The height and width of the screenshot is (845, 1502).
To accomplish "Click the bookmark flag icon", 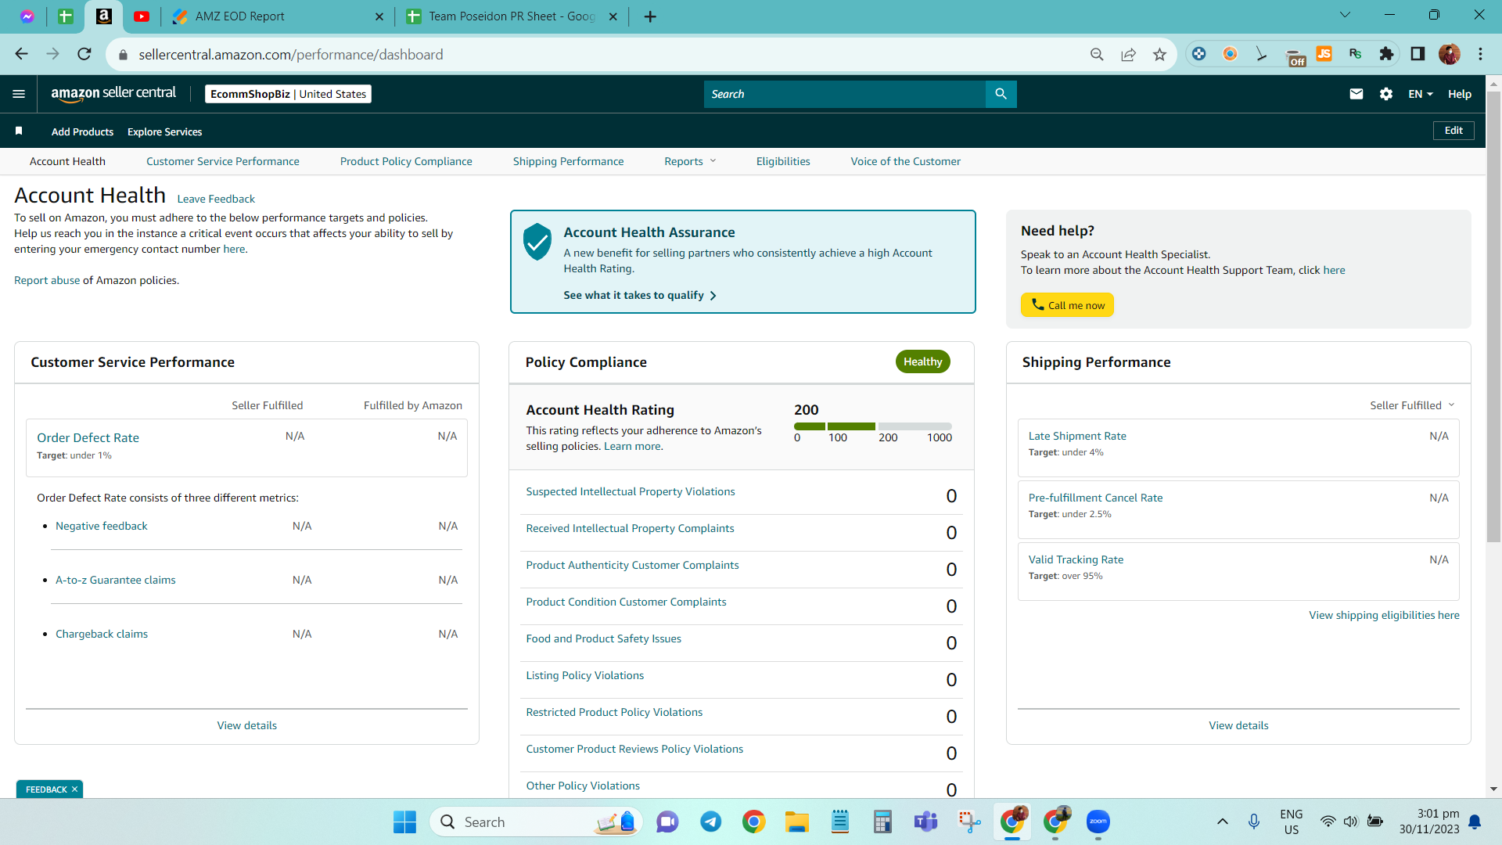I will (19, 131).
